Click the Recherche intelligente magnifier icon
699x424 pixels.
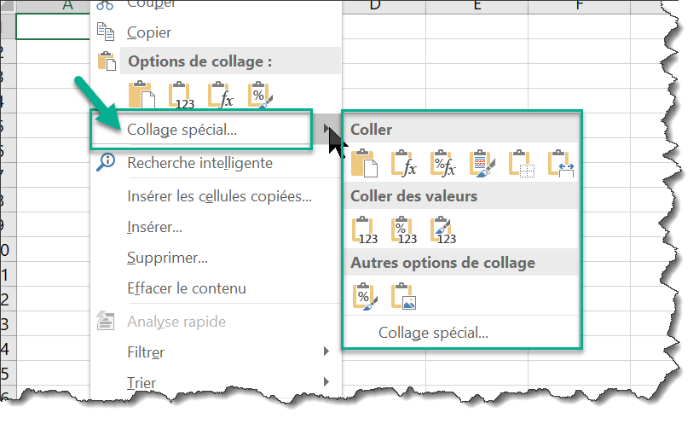coord(106,162)
